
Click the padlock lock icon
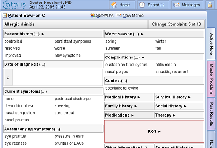tap(210, 5)
